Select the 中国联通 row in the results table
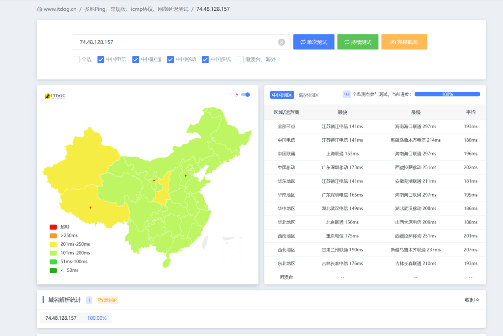This screenshot has height=336, width=503. pos(375,154)
